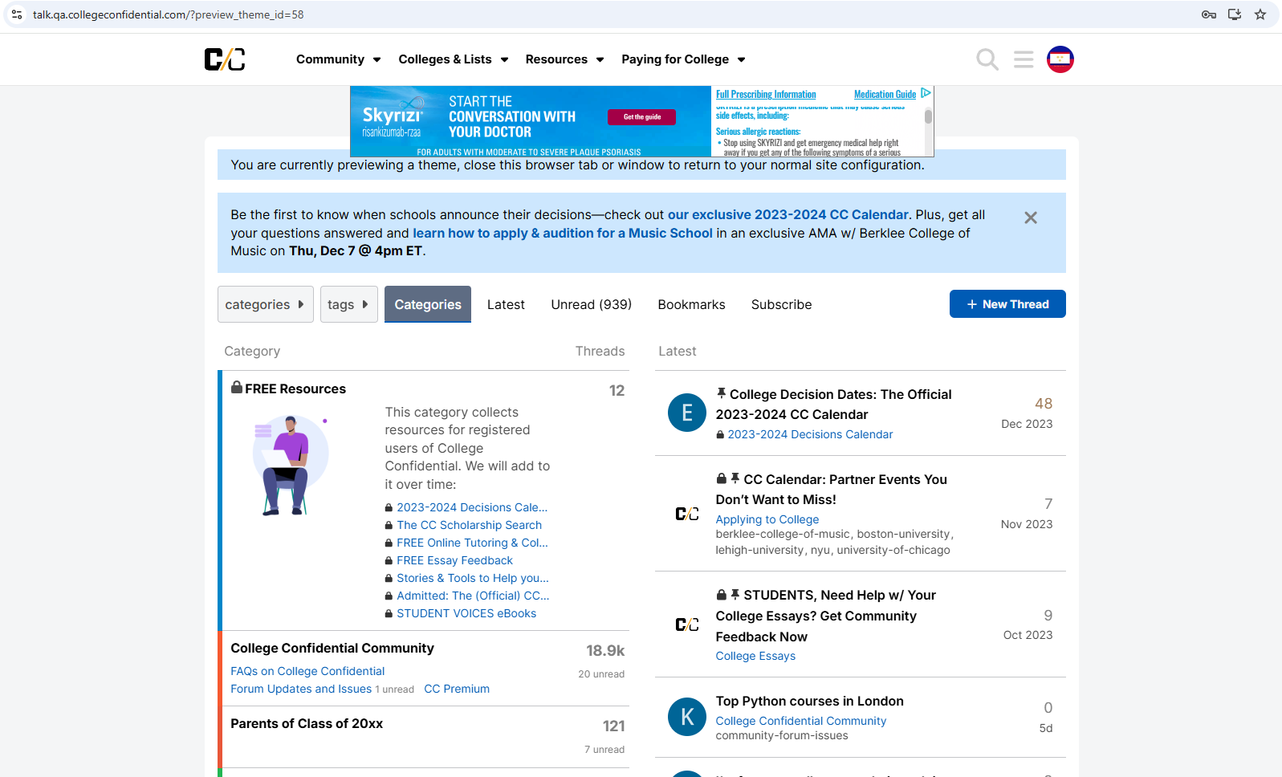Image resolution: width=1282 pixels, height=777 pixels.
Task: Open the user profile avatar
Action: tap(1060, 59)
